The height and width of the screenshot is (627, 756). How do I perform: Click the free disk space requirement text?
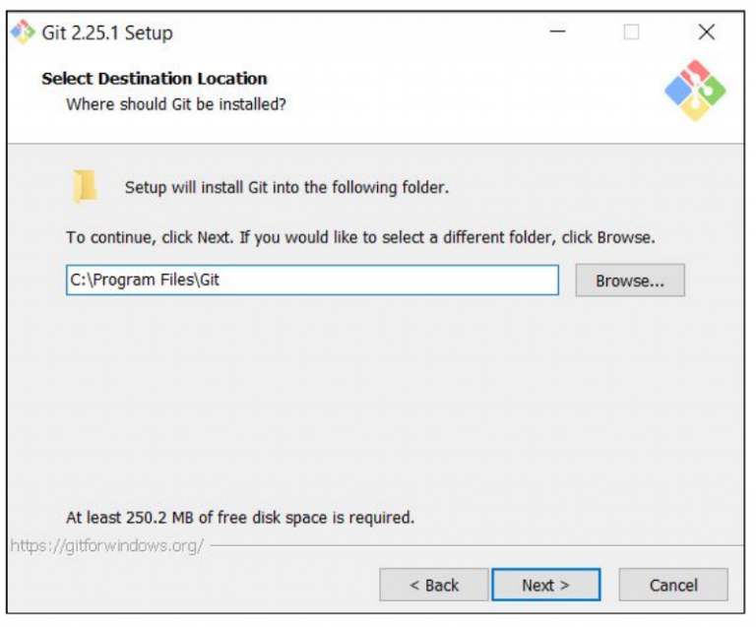point(240,517)
